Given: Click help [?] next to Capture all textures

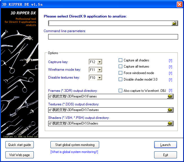Looking at the screenshot, I should 170,67.
